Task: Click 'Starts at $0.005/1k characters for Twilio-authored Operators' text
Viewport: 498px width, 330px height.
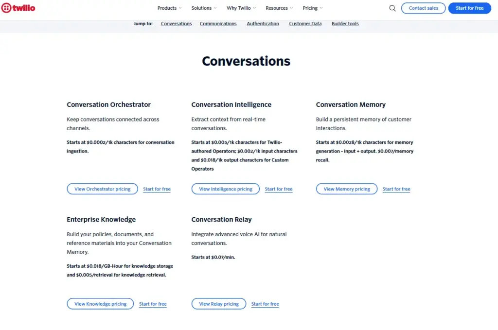Action: pyautogui.click(x=244, y=156)
